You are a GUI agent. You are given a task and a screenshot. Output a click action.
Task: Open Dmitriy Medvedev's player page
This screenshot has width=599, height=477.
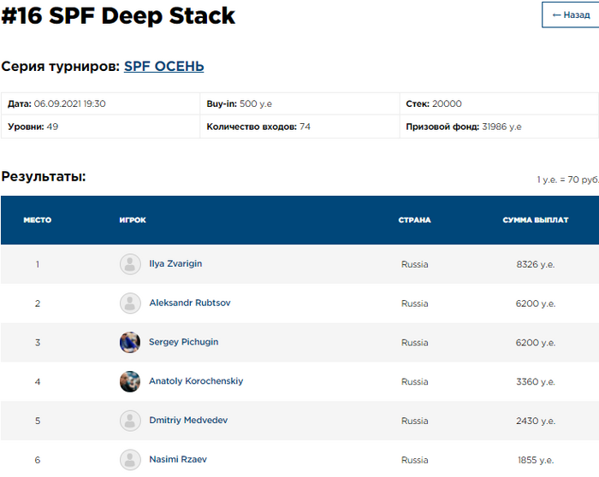click(188, 421)
